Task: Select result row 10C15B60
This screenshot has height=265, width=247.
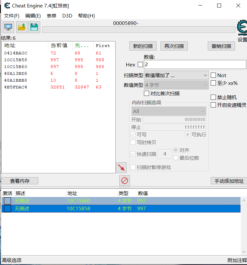Action: (x=58, y=67)
